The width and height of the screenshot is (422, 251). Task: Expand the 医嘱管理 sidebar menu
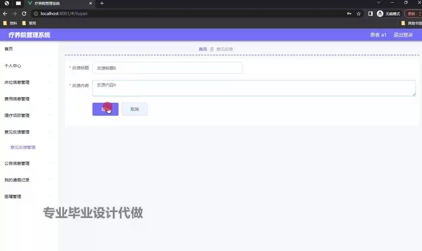pos(12,196)
